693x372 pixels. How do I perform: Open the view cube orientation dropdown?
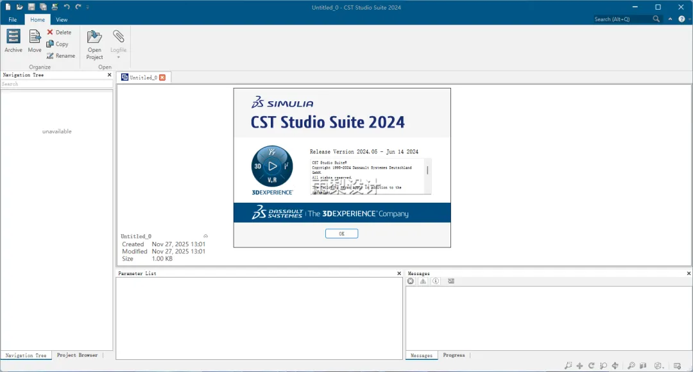point(659,366)
